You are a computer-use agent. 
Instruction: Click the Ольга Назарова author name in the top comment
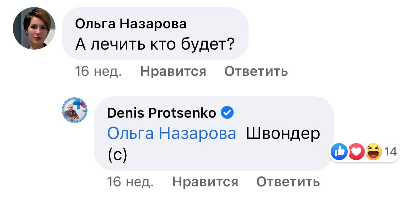click(x=131, y=24)
